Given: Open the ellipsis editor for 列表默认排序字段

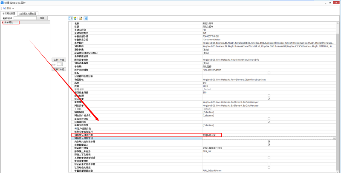Looking at the screenshot, I should [334, 138].
